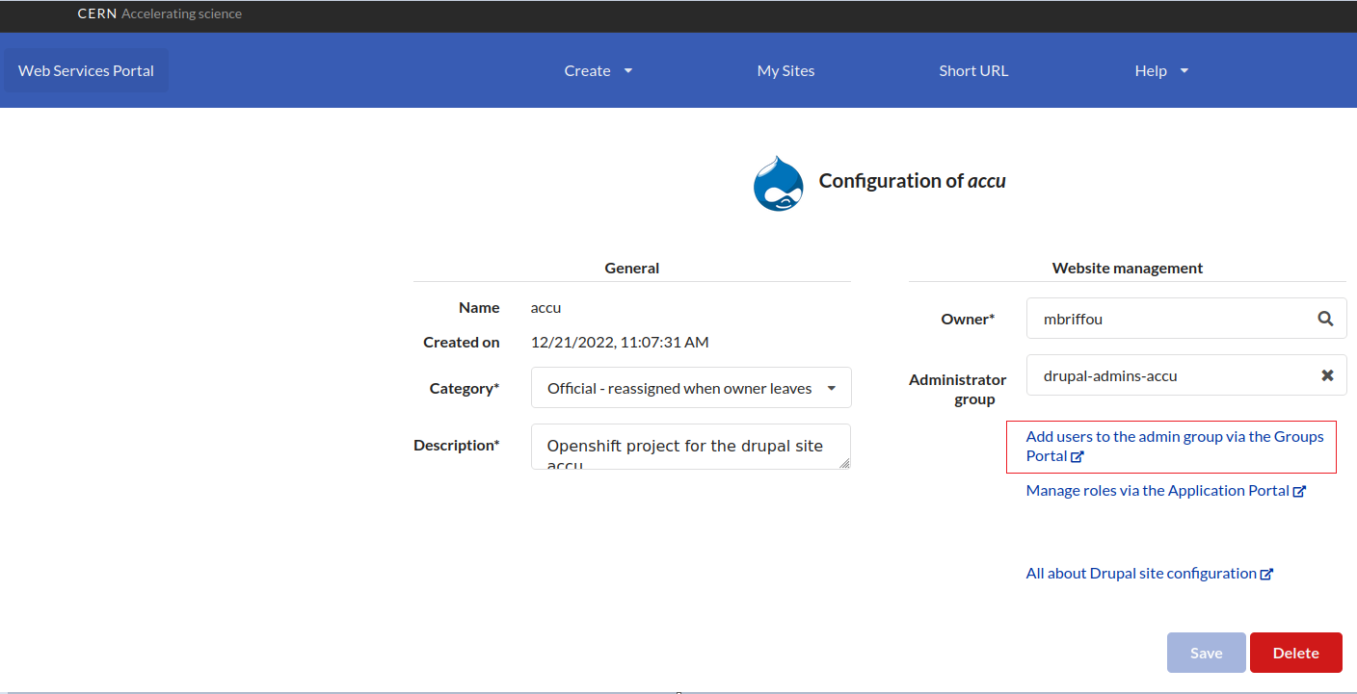Open the Create menu
The width and height of the screenshot is (1357, 694).
598,70
